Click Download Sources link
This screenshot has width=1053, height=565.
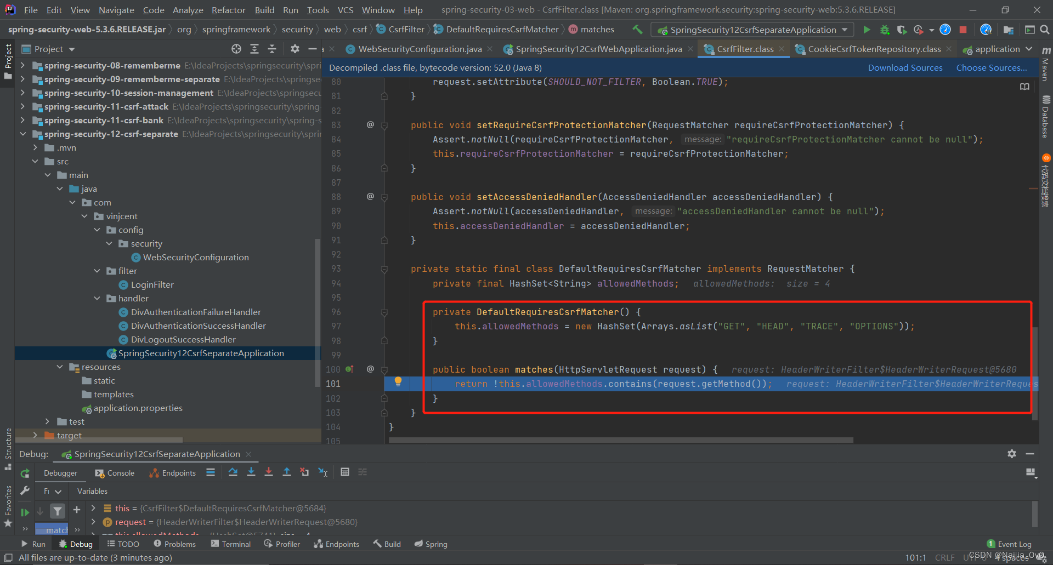click(x=905, y=67)
